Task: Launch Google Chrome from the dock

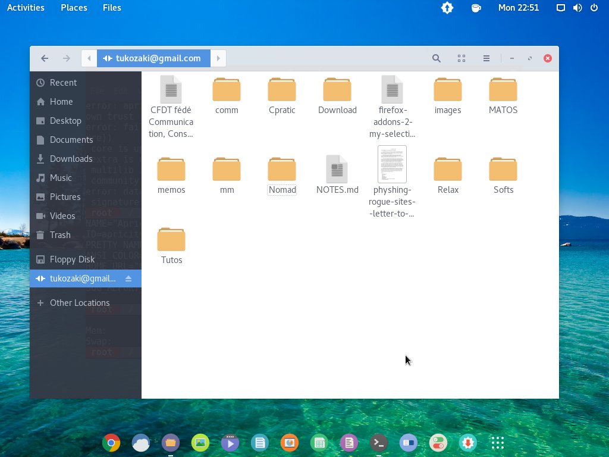Action: point(112,443)
